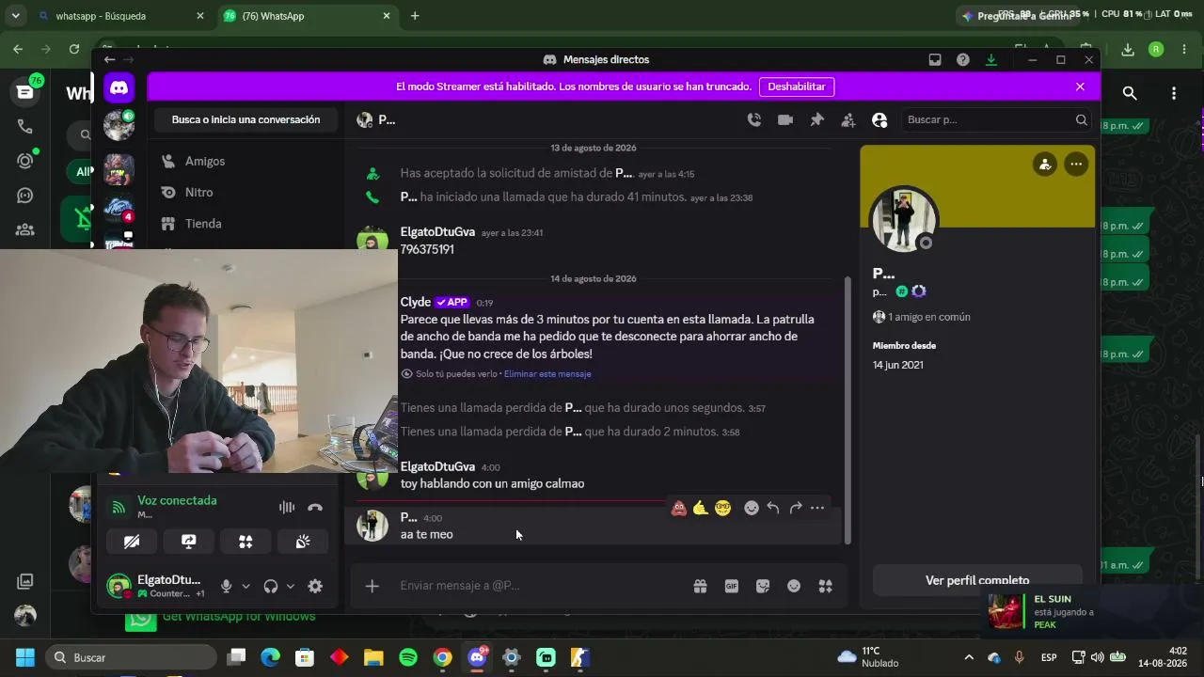Open the Amigos section
This screenshot has width=1204, height=677.
[x=246, y=161]
